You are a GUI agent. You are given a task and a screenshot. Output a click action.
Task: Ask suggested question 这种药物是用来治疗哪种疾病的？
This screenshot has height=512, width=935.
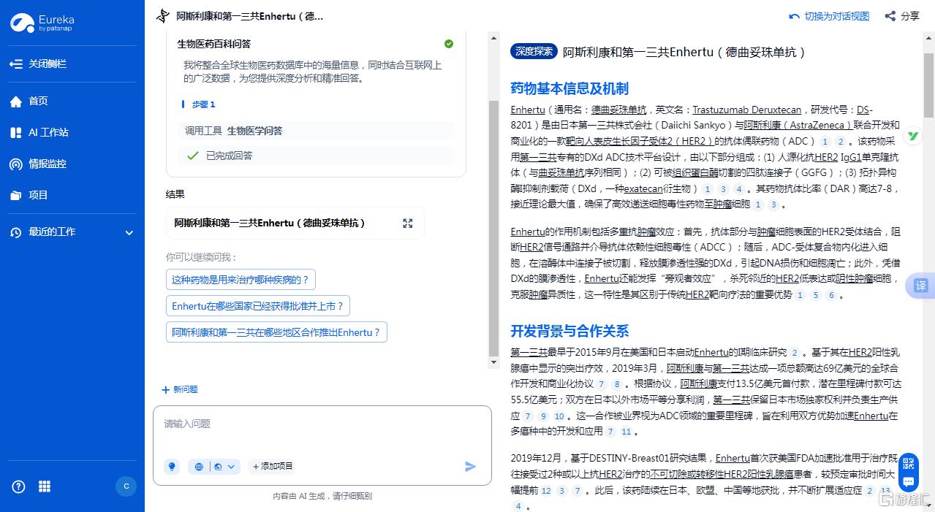click(x=241, y=279)
